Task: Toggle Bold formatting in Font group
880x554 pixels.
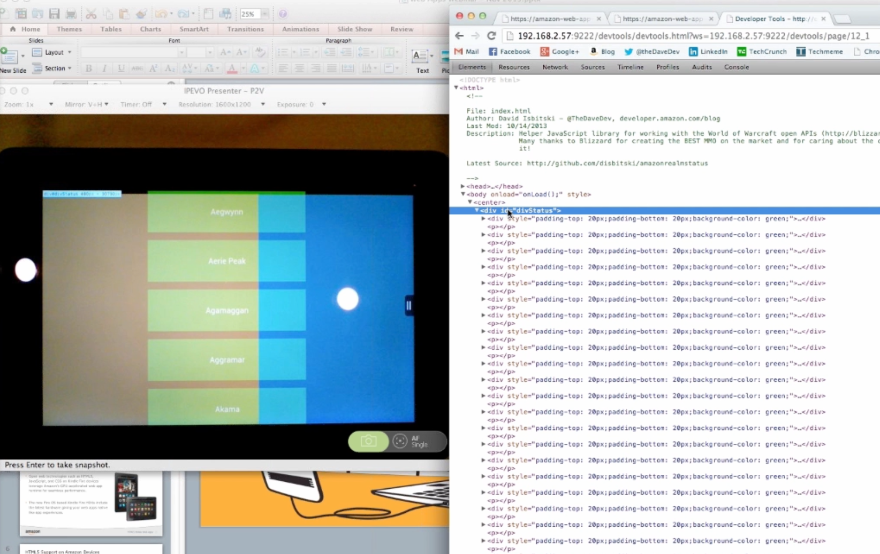Action: tap(89, 68)
